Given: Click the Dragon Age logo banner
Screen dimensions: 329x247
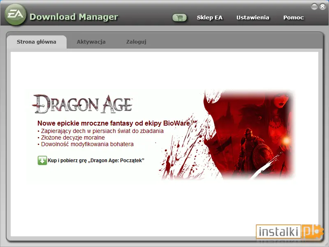Looking at the screenshot, I should [82, 104].
